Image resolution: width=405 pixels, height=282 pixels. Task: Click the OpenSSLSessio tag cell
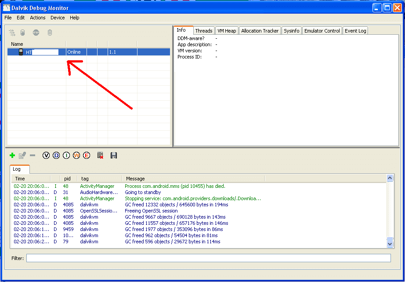(x=99, y=211)
